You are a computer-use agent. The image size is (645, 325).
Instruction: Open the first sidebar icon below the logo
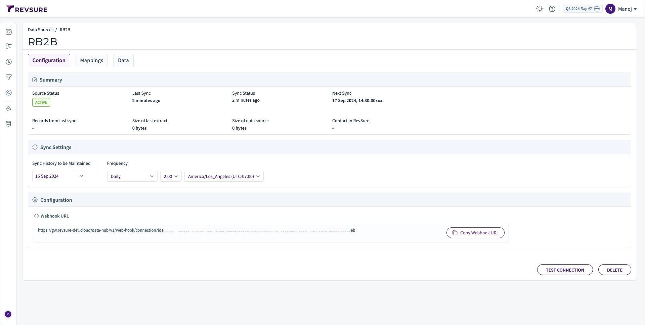(9, 32)
